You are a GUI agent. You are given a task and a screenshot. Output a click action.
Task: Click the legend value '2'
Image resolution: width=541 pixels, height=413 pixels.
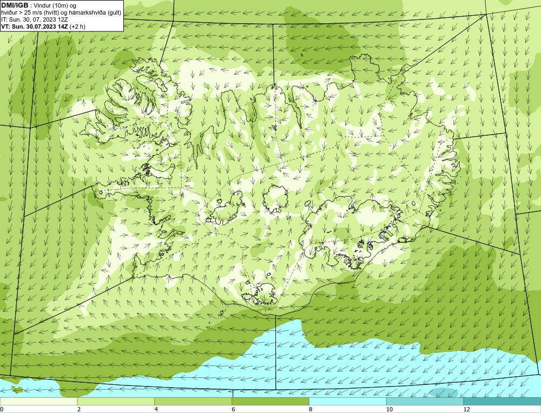coord(79,409)
